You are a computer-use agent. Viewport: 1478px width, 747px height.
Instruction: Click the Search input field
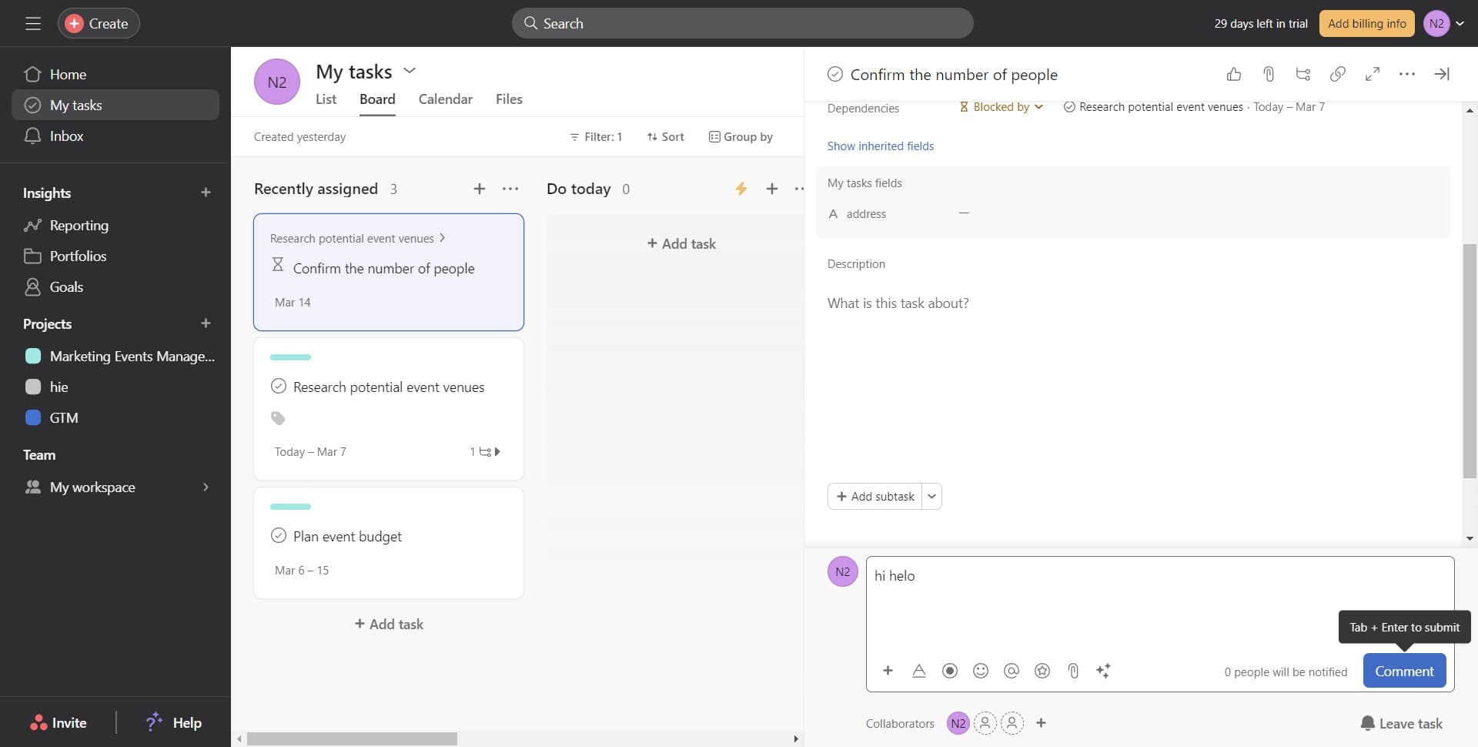[x=742, y=24]
